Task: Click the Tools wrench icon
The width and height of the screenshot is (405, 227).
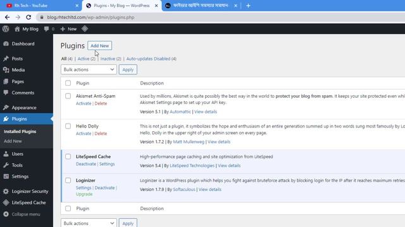Action: point(6,165)
